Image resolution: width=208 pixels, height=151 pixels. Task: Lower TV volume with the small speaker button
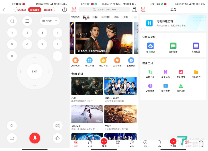pyautogui.click(x=12, y=126)
